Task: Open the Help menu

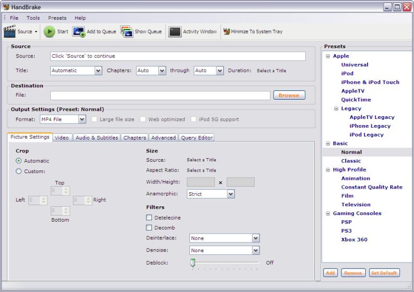Action: 80,18
